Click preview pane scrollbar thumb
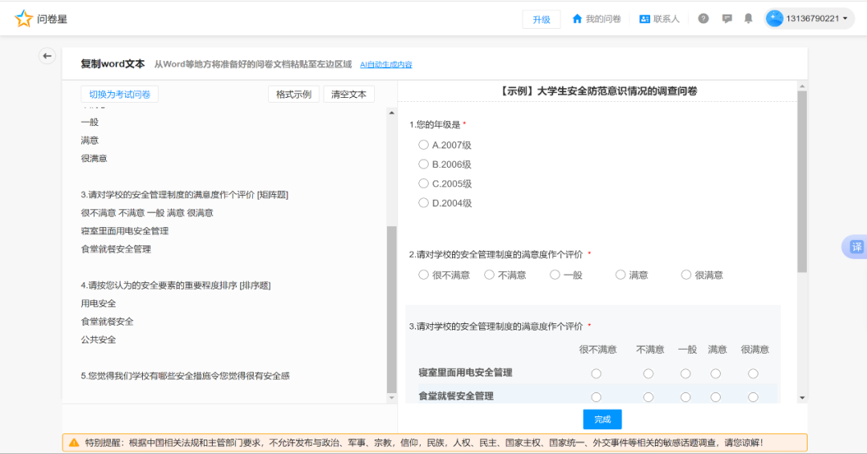867x454 pixels. point(802,182)
